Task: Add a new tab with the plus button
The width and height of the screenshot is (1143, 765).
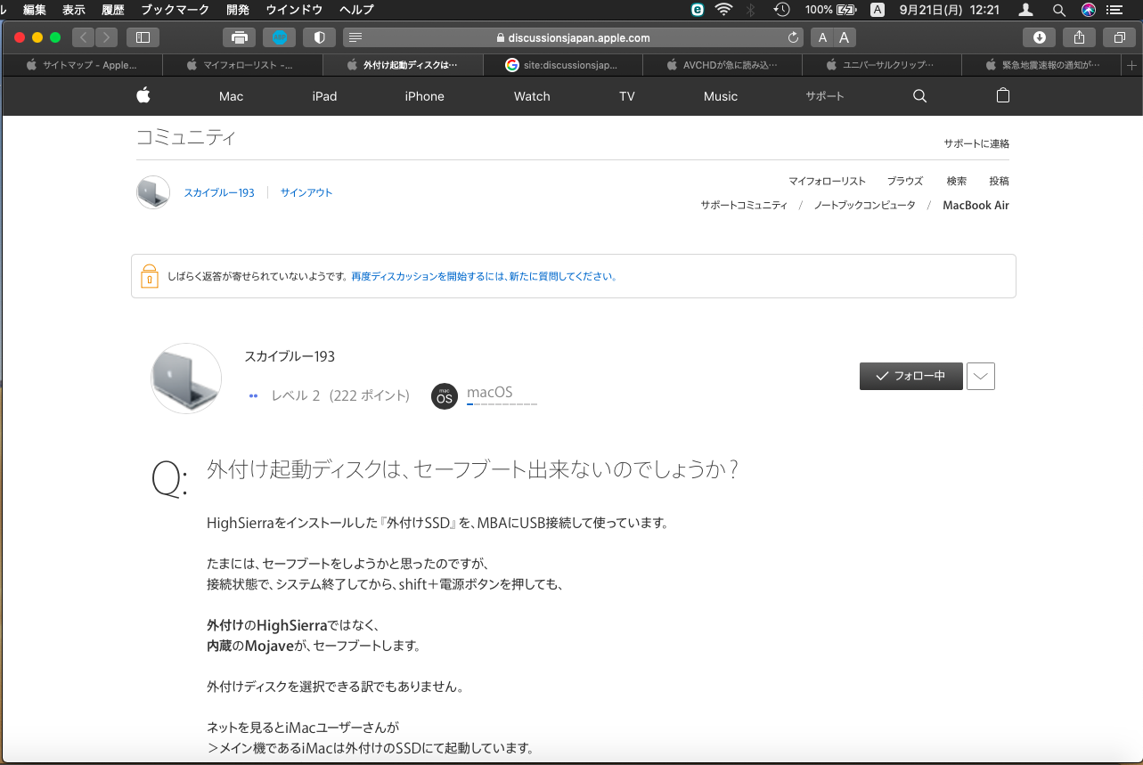Action: [1132, 65]
